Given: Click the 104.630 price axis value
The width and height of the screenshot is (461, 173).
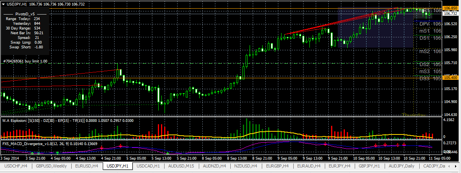Looking at the screenshot, I should (x=451, y=114).
